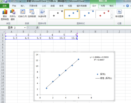Click chart styles gallery up arrow
The image size is (131, 103).
(112, 11)
